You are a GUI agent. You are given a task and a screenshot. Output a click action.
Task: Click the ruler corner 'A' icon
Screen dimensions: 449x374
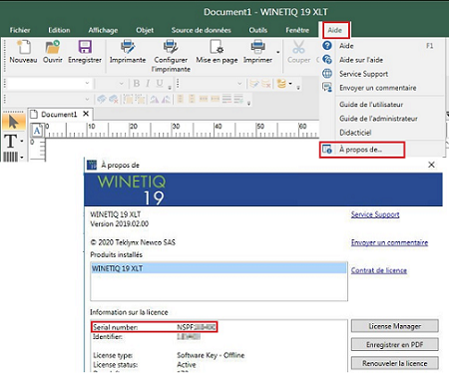click(37, 131)
